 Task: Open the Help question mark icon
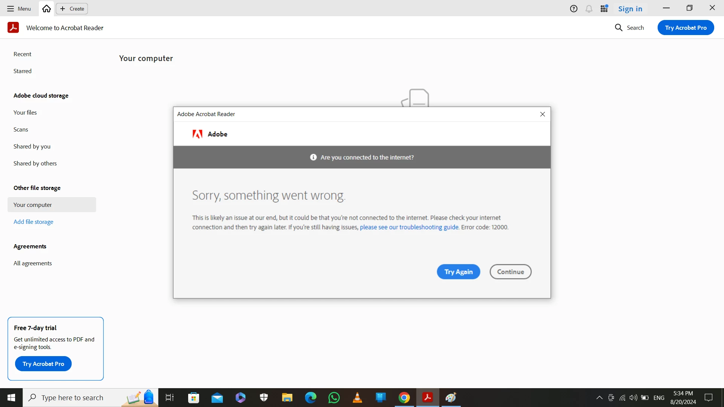574,9
